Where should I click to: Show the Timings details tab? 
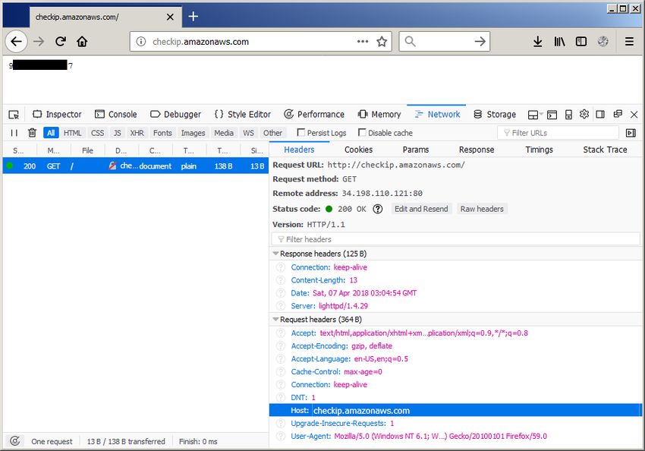(539, 150)
